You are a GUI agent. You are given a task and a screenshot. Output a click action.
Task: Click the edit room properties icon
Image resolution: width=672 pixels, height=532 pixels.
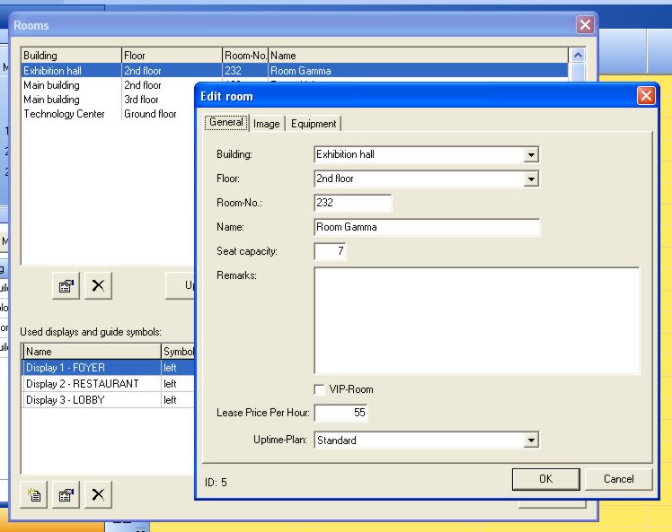tap(66, 286)
